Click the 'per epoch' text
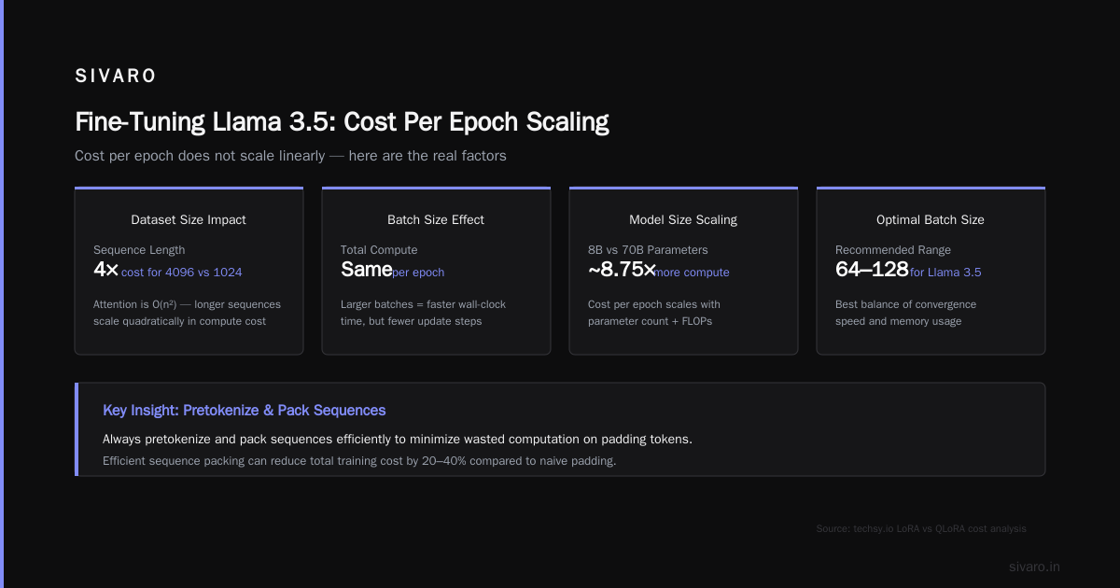The height and width of the screenshot is (588, 1120). pos(418,273)
